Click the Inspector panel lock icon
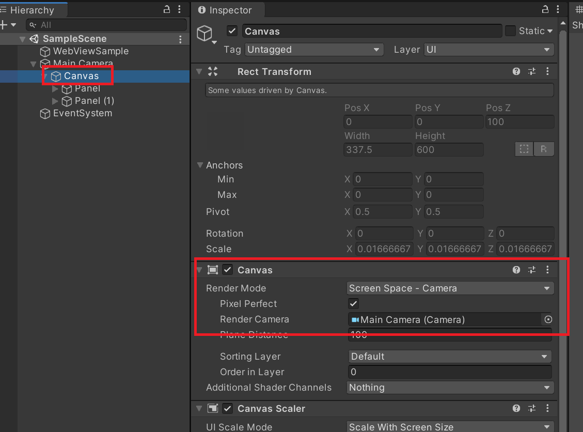Image resolution: width=583 pixels, height=432 pixels. point(545,9)
